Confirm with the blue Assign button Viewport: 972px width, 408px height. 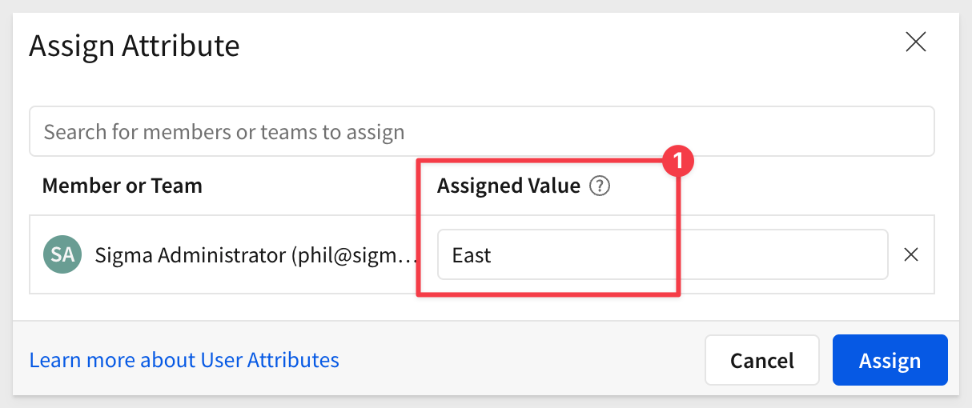(890, 360)
